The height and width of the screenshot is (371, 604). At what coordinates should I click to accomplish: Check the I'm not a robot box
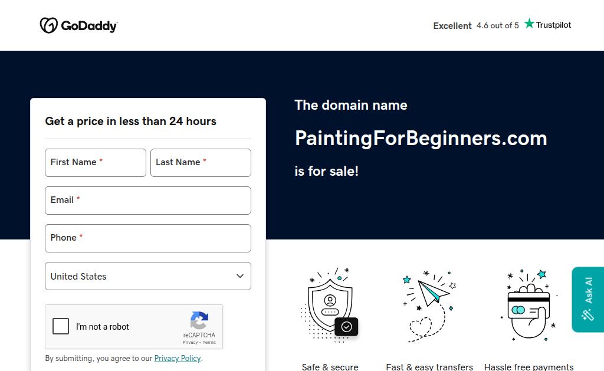tap(61, 326)
